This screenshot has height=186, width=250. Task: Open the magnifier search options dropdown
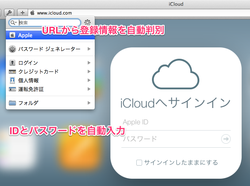pos(13,23)
